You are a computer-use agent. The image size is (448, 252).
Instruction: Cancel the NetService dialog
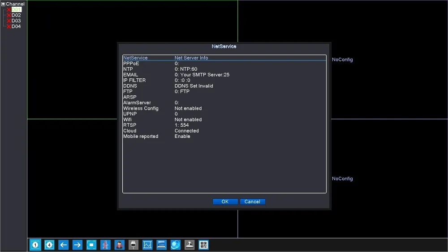252,202
